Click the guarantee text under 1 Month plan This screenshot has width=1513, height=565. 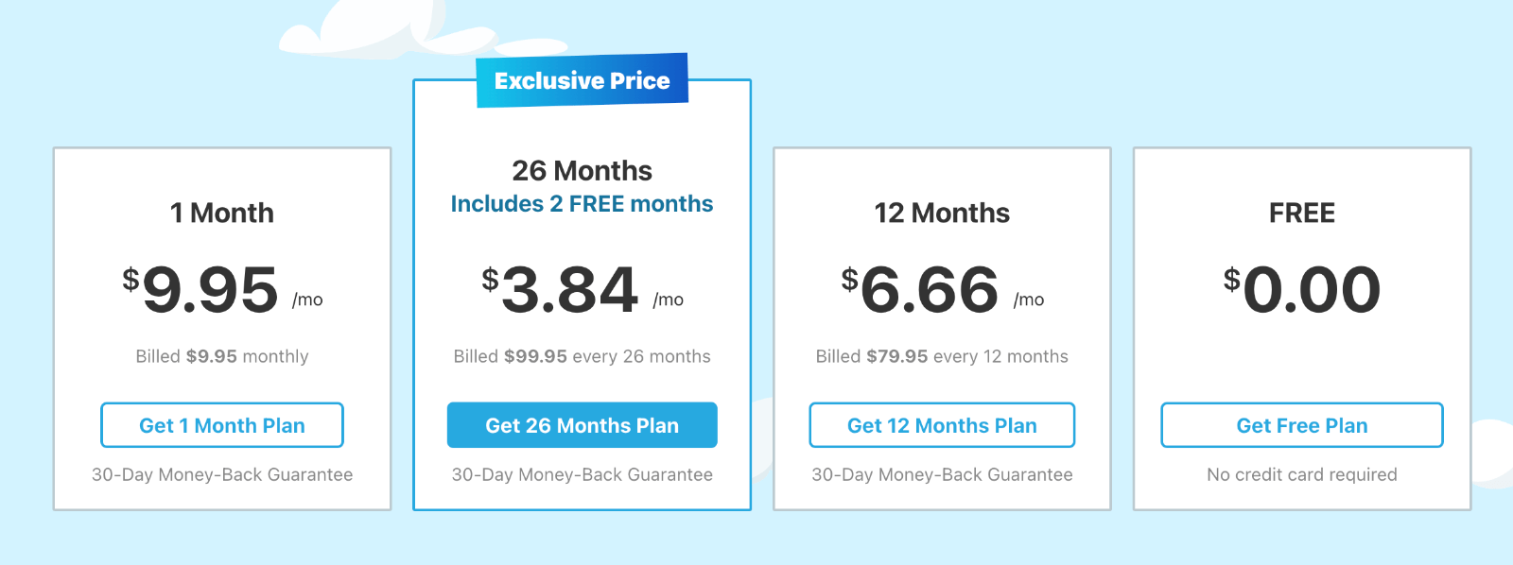click(222, 474)
